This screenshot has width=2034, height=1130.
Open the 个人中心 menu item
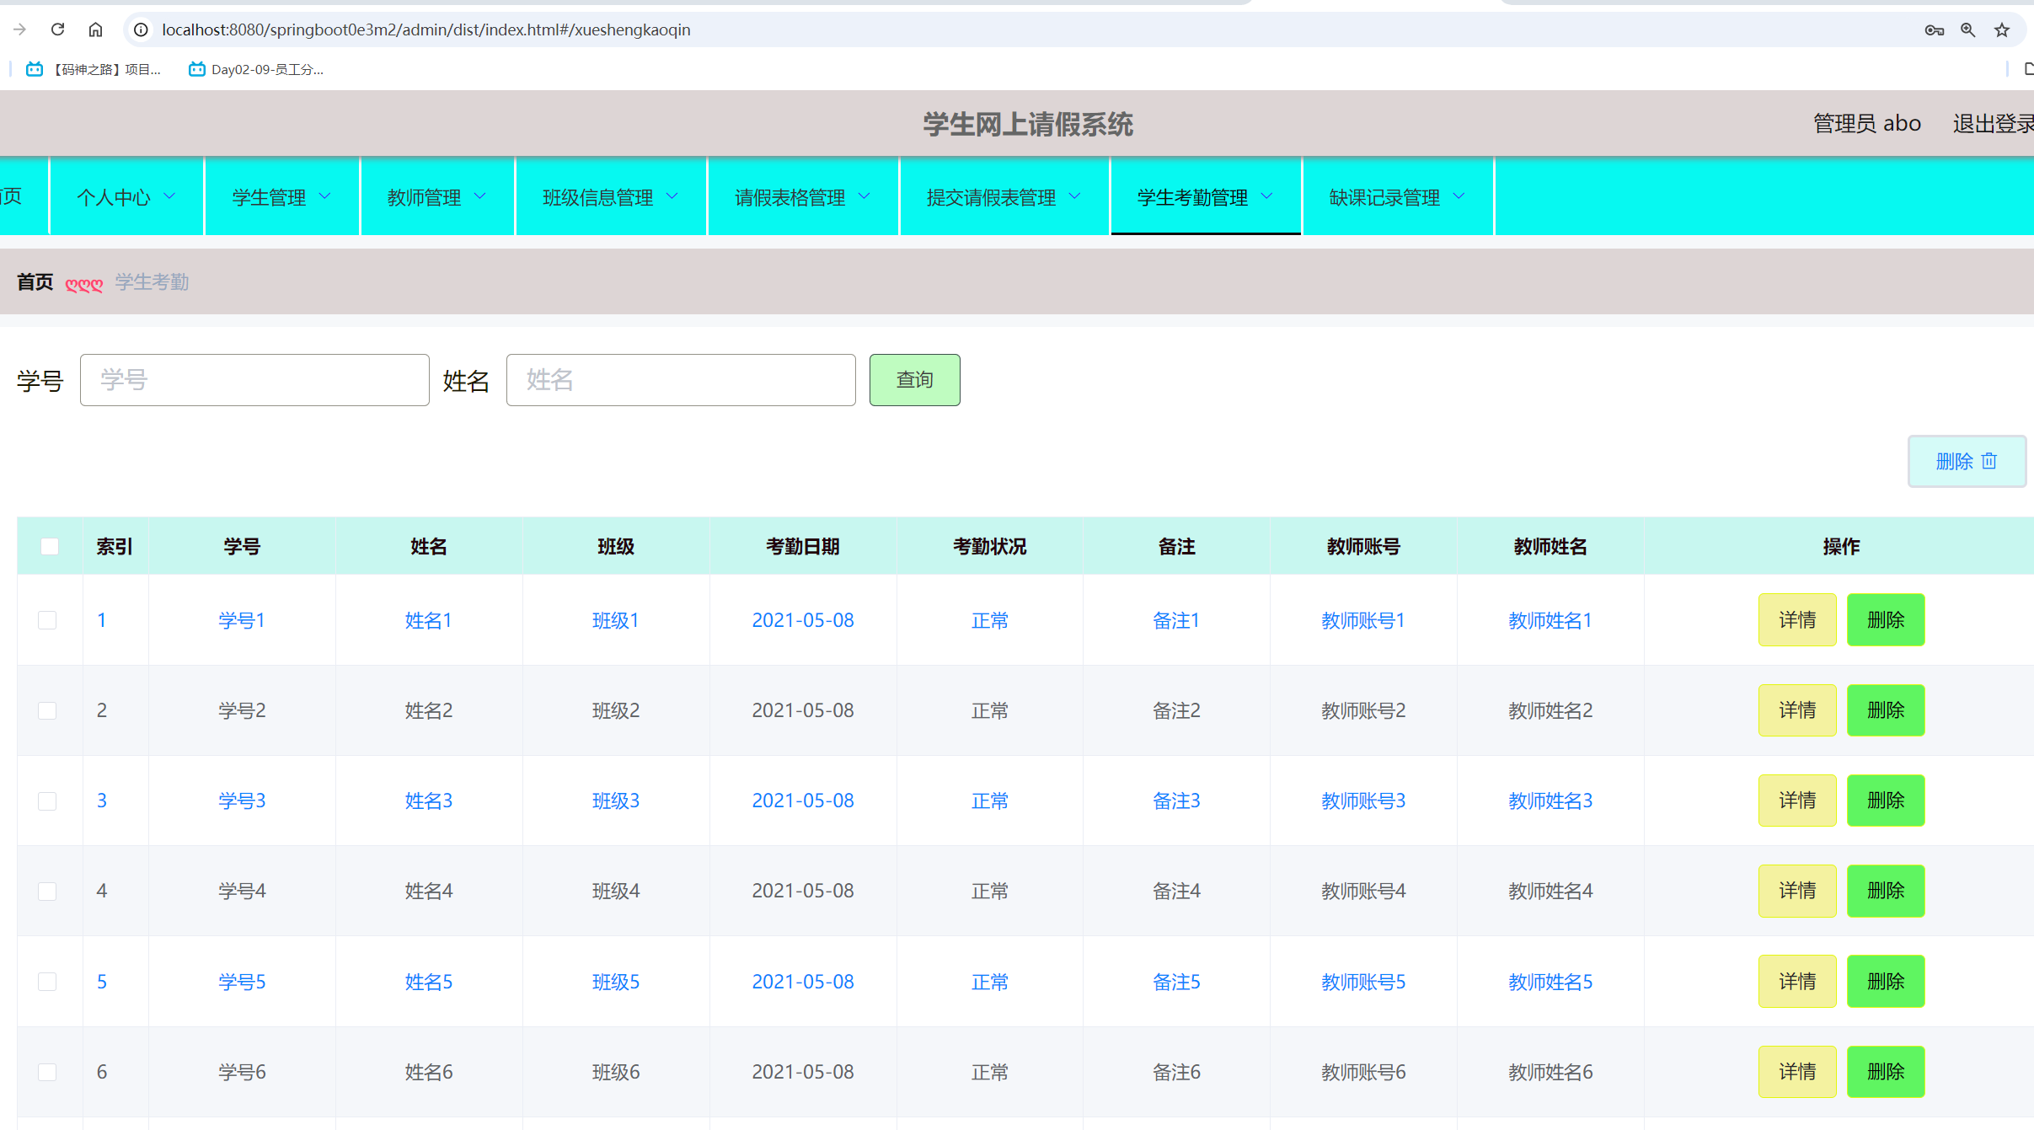[126, 196]
